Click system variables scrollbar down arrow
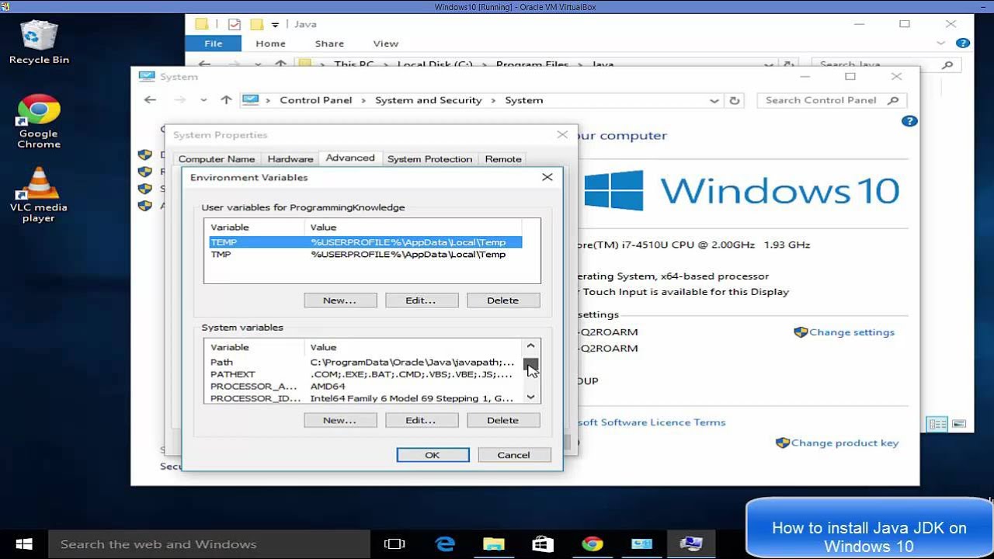 point(530,397)
